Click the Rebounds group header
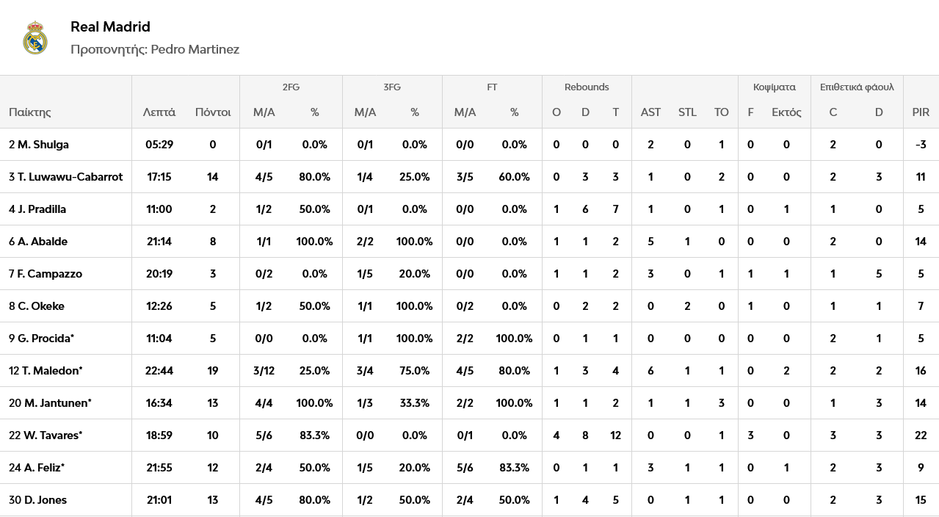The width and height of the screenshot is (939, 517). tap(587, 87)
